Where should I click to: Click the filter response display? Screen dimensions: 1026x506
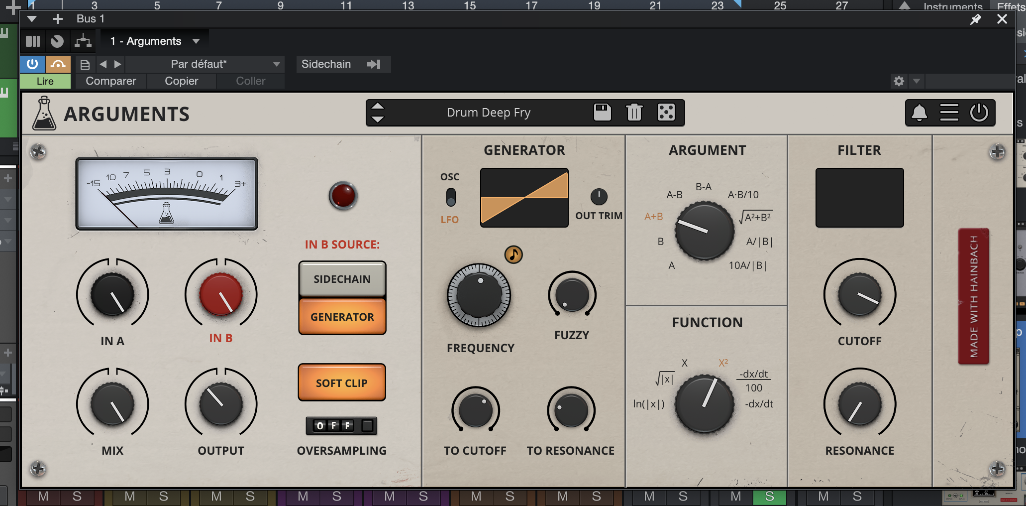pos(859,198)
